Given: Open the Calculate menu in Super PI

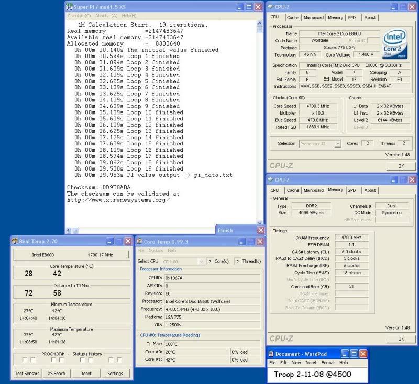Looking at the screenshot, I should click(79, 16).
